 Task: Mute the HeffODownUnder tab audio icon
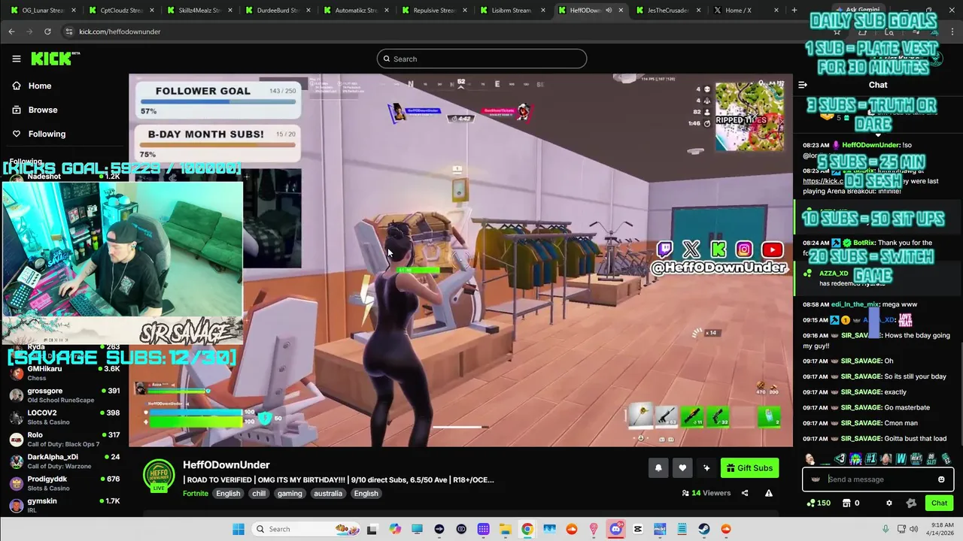pos(609,11)
